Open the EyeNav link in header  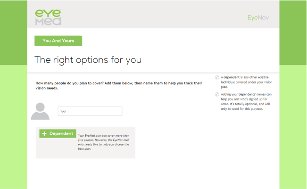click(x=258, y=17)
